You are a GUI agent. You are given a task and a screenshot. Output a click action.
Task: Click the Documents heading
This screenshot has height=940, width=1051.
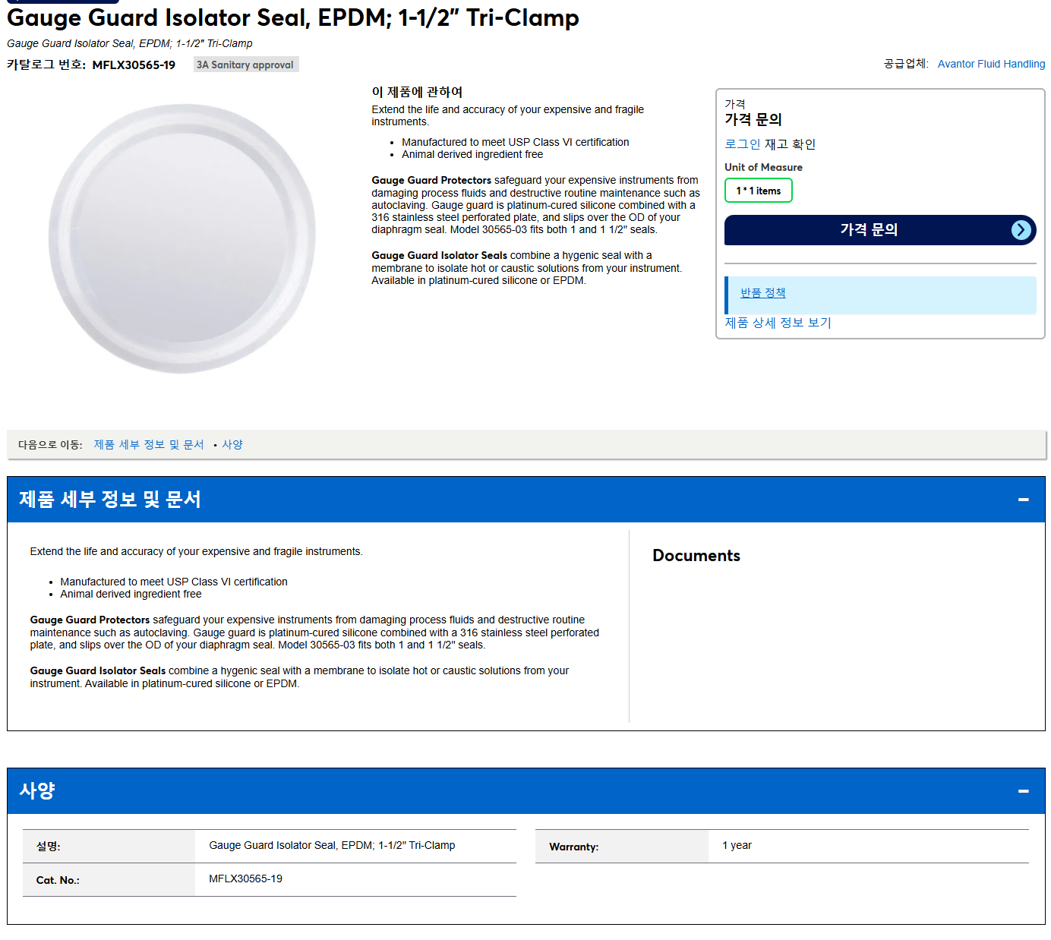(696, 556)
